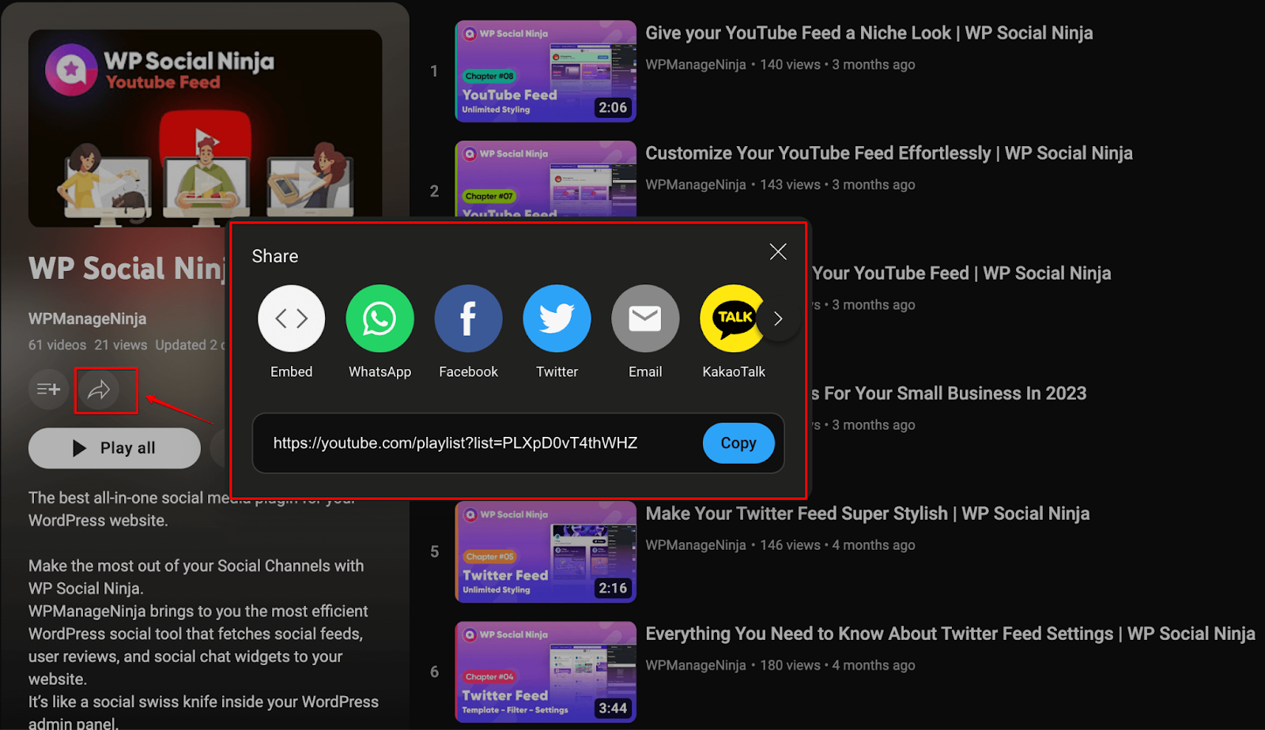Open Chapter #07 YouTube Feed thumbnail
Screen dimensions: 1265x730
[x=546, y=179]
